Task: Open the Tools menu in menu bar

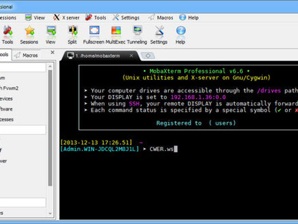Action: pyautogui.click(x=95, y=18)
